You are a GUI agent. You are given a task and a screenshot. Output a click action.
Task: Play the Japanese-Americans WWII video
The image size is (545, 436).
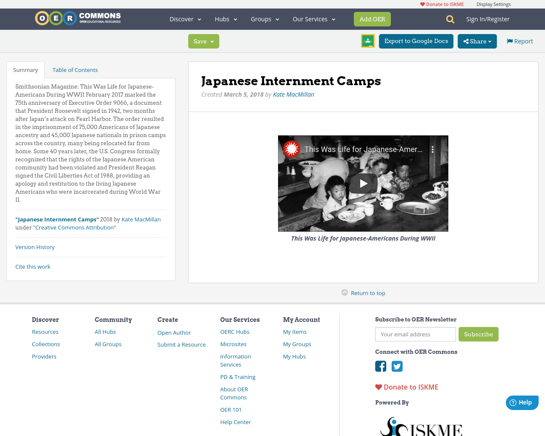point(363,183)
